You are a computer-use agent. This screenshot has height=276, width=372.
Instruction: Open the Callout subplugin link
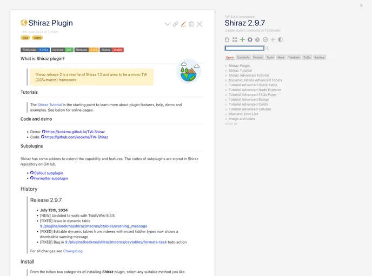click(49, 173)
